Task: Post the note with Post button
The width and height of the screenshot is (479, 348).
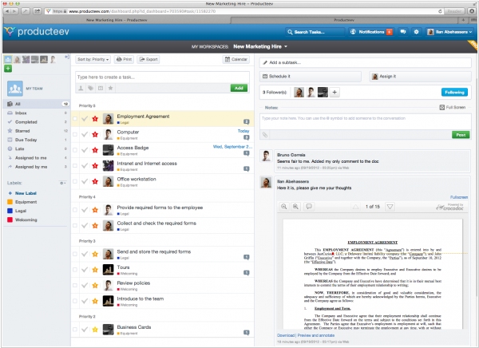Action: click(x=461, y=135)
